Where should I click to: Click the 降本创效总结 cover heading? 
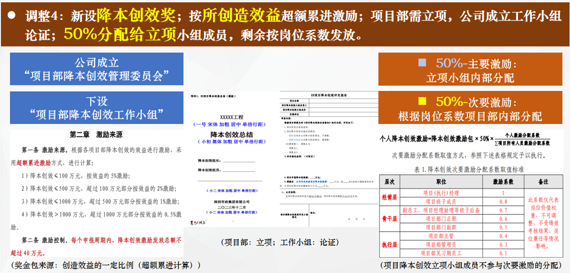231,134
